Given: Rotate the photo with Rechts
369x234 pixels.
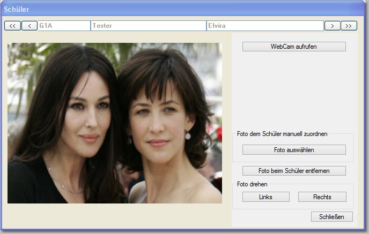Looking at the screenshot, I should 322,197.
